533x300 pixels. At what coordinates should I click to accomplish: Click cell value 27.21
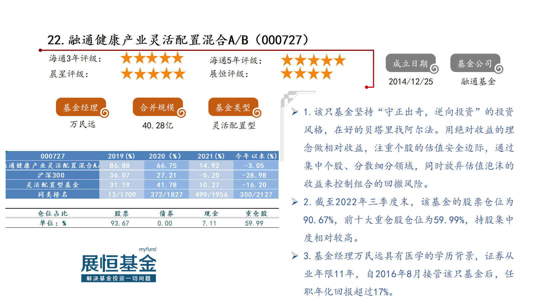coord(167,175)
